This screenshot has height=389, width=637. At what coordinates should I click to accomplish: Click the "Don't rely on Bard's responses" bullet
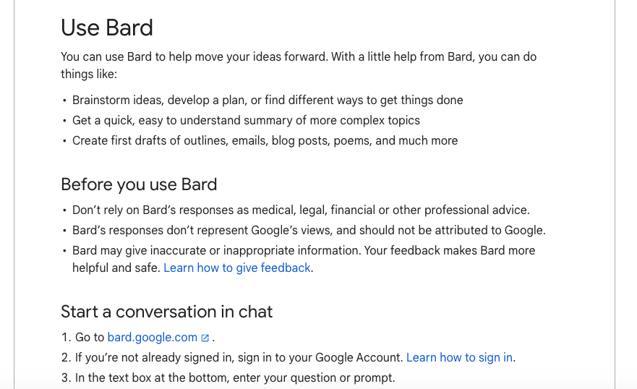(301, 210)
